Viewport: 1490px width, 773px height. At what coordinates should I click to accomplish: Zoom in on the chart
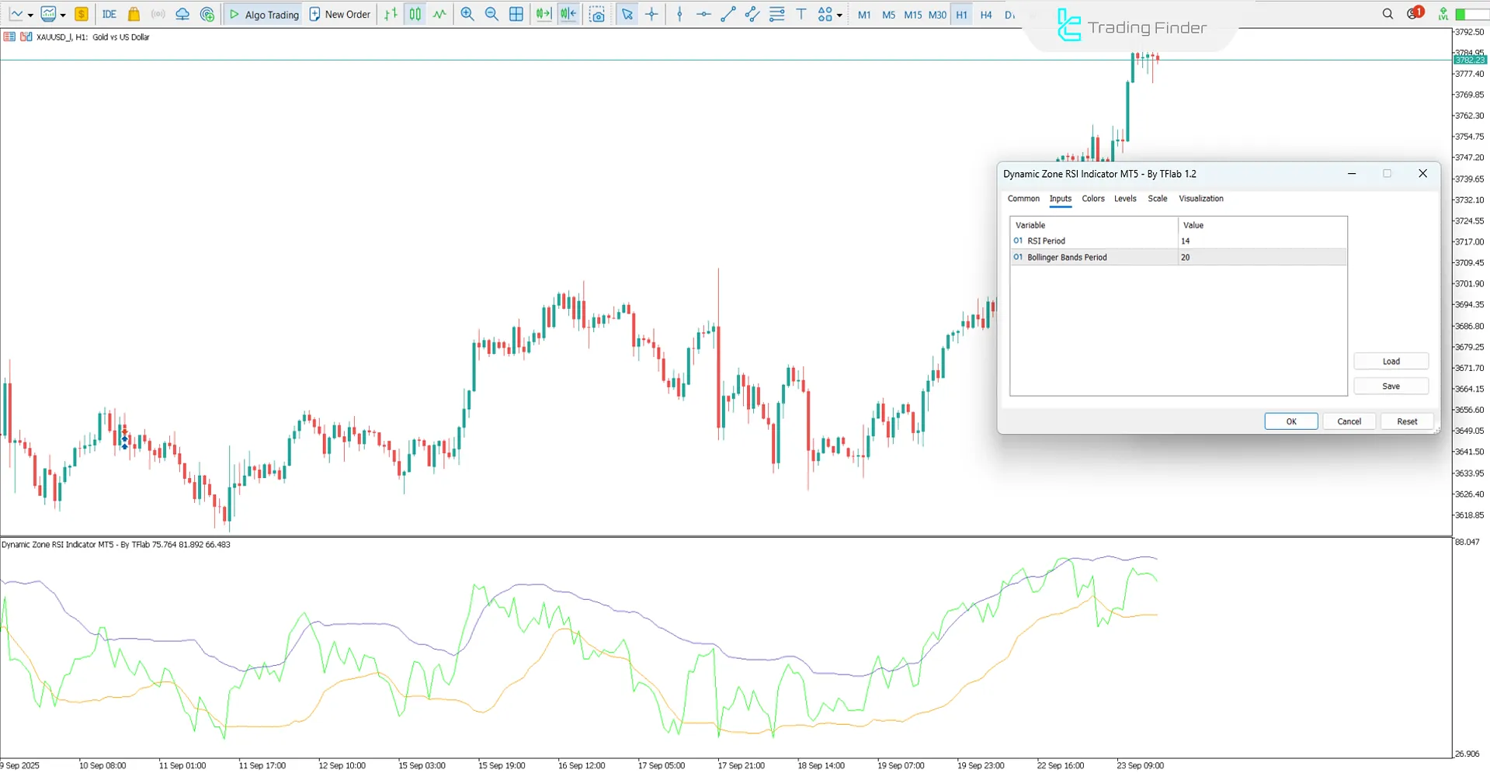[x=467, y=13]
